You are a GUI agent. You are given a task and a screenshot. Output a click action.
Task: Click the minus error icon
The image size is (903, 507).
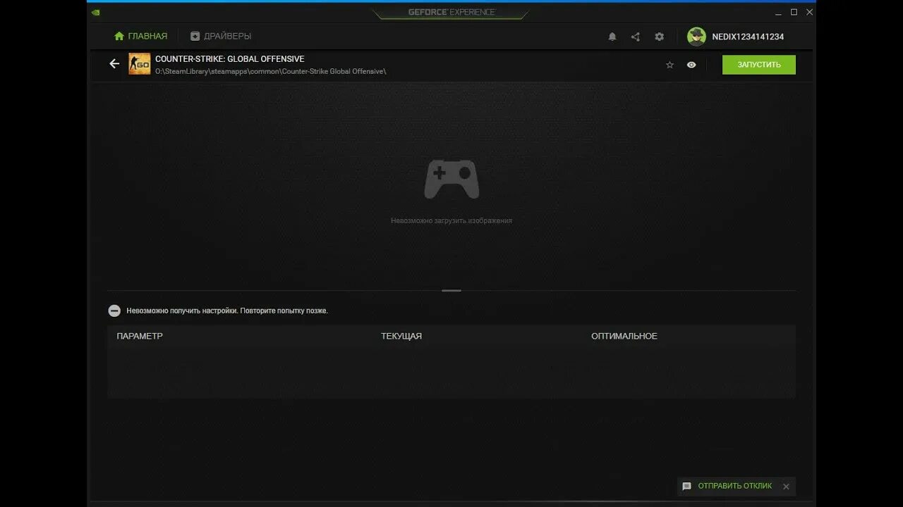click(x=114, y=311)
